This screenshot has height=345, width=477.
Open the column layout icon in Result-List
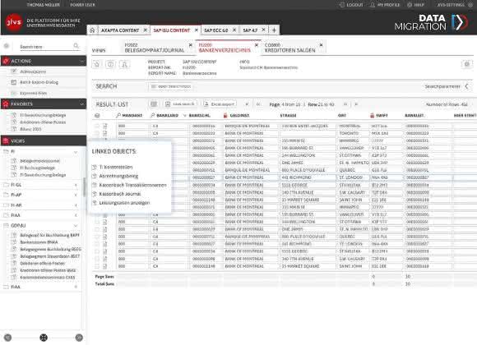point(154,104)
